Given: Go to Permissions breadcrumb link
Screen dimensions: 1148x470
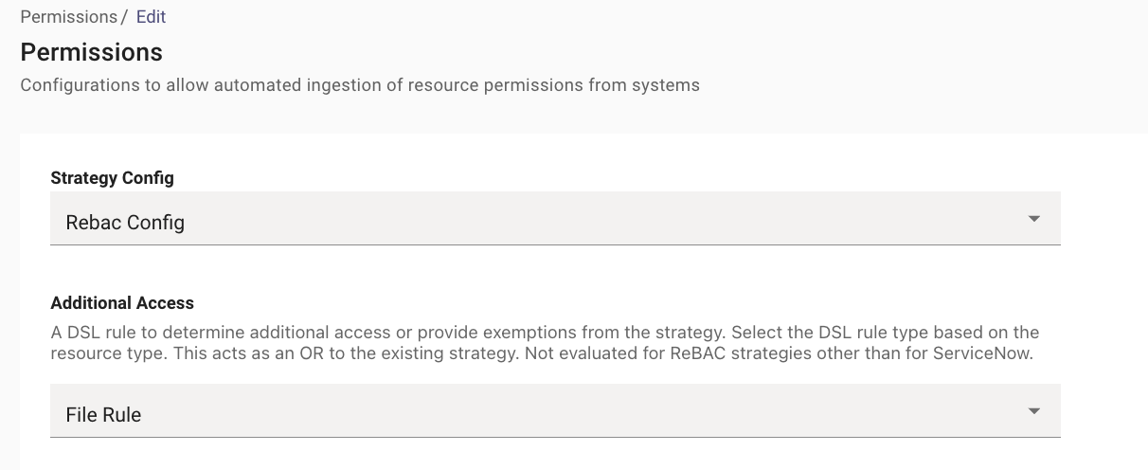Looking at the screenshot, I should [x=68, y=17].
